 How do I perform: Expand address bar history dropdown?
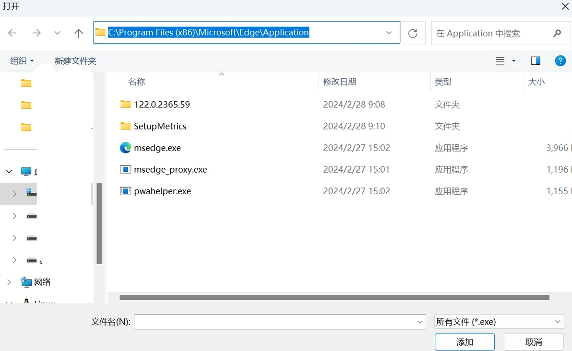(x=389, y=33)
